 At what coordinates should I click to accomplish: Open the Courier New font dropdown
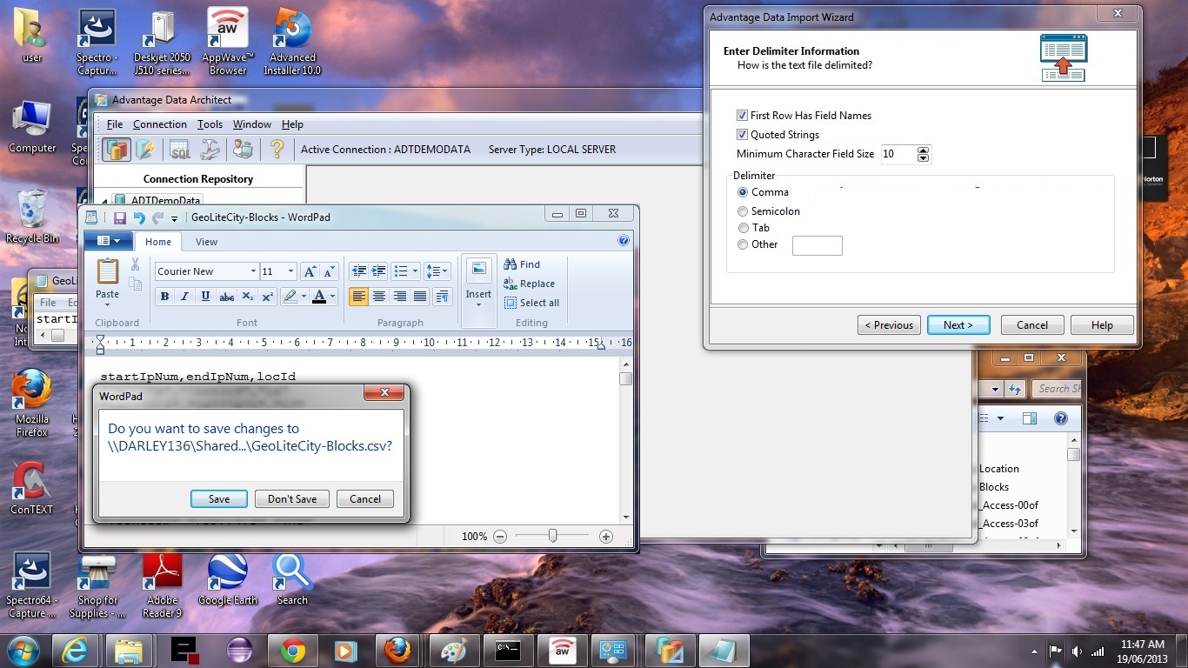(x=253, y=271)
